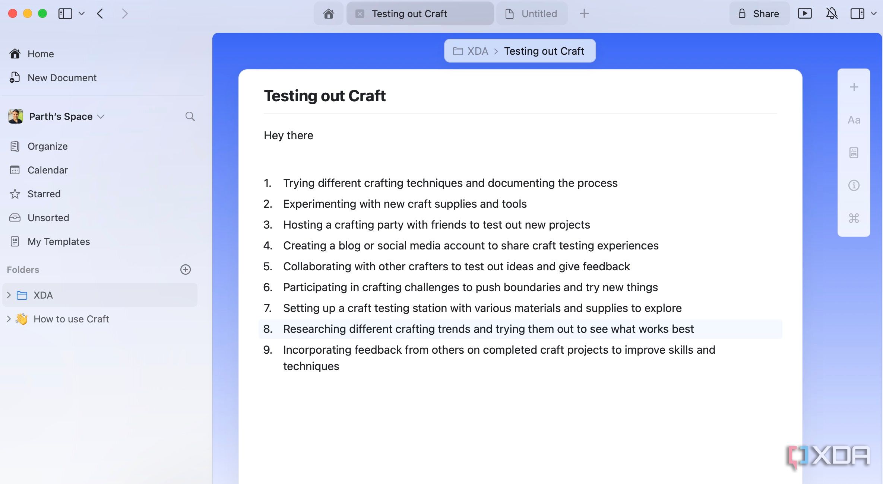Screen dimensions: 883x484
Task: Click Testing out Craft breadcrumb
Action: [544, 51]
